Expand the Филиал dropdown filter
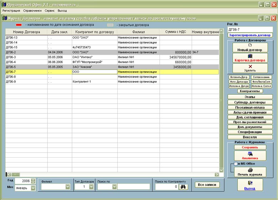This screenshot has width=278, height=200. (67, 187)
